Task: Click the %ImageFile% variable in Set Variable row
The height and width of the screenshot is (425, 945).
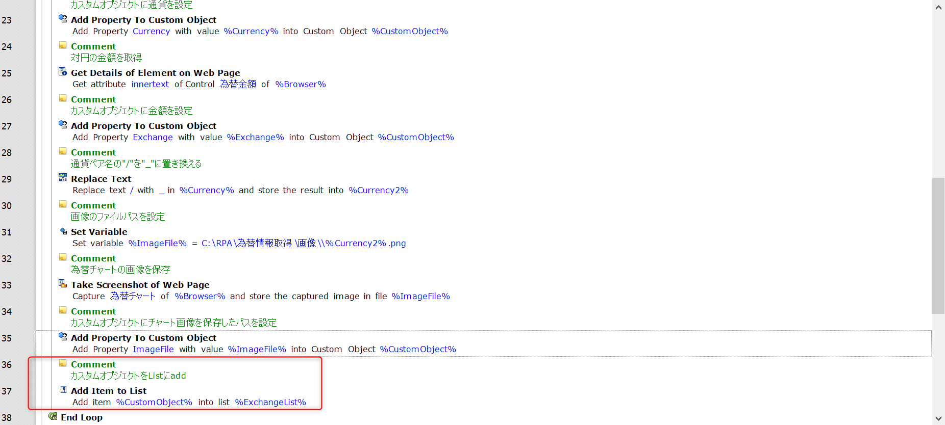Action: 158,243
